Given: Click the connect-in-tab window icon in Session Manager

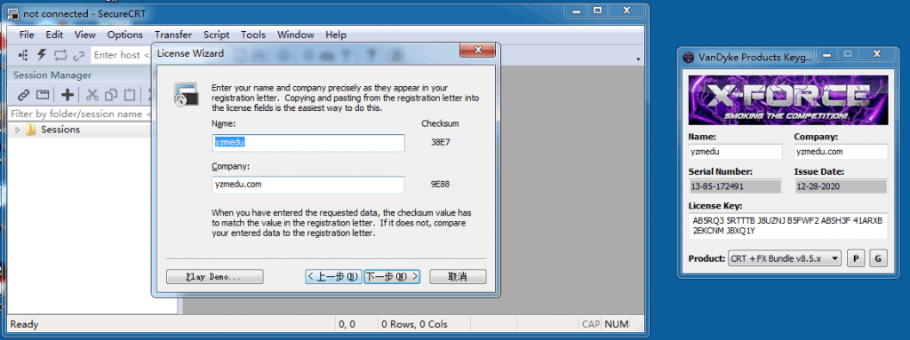Looking at the screenshot, I should tap(43, 95).
